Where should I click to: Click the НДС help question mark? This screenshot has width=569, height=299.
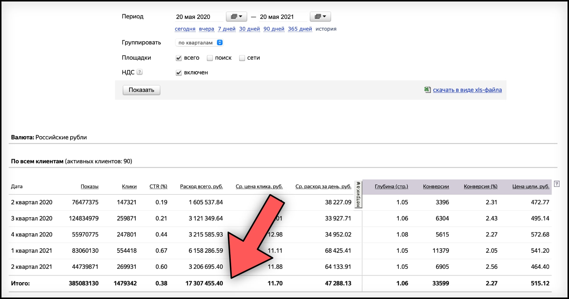pyautogui.click(x=140, y=72)
